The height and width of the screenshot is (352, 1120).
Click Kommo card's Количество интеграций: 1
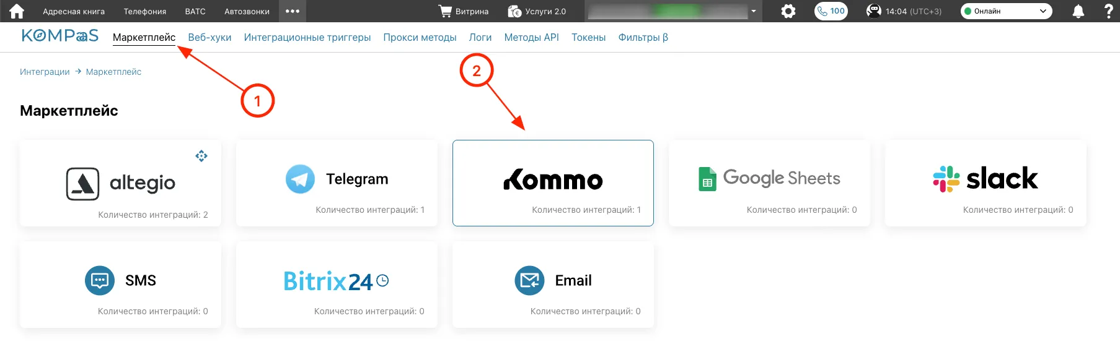coord(586,210)
